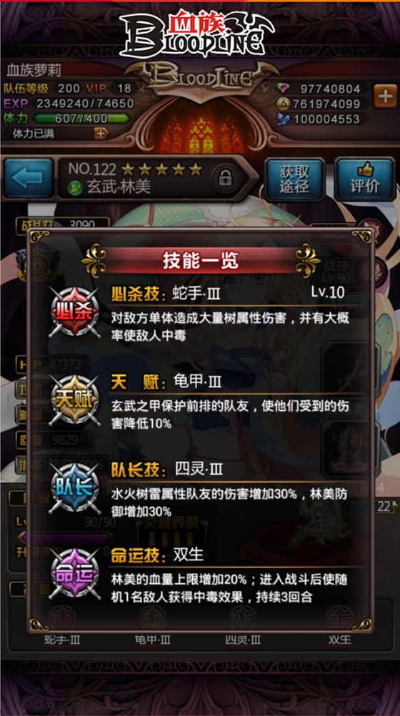Image resolution: width=400 pixels, height=716 pixels.
Task: Select the 双生 skill tab at bottom
Action: (x=339, y=640)
